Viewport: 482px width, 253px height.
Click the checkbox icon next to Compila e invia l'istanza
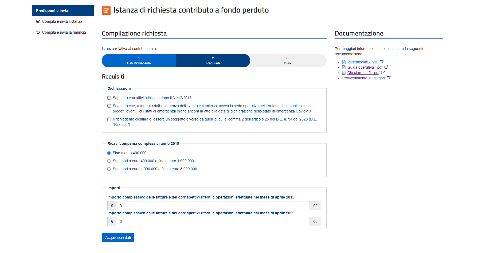[38, 21]
